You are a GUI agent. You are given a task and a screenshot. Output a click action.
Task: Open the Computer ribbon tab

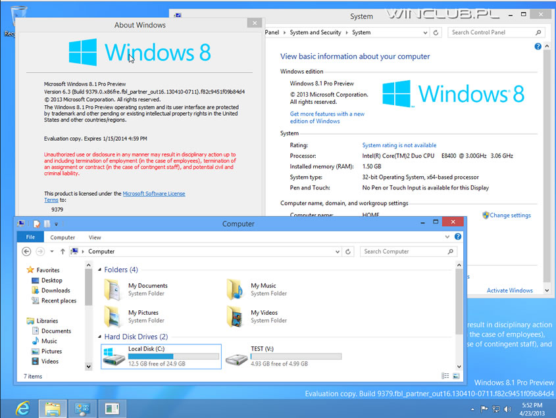point(63,237)
